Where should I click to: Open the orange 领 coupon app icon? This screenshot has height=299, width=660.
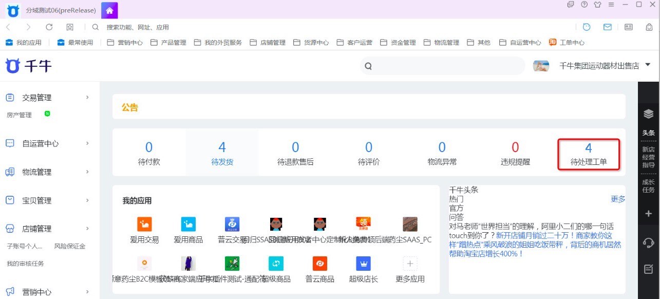[364, 224]
